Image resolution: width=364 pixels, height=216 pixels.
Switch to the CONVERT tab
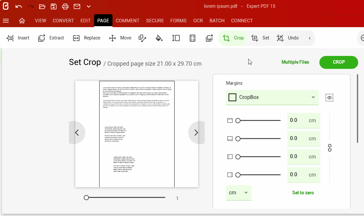pyautogui.click(x=63, y=21)
